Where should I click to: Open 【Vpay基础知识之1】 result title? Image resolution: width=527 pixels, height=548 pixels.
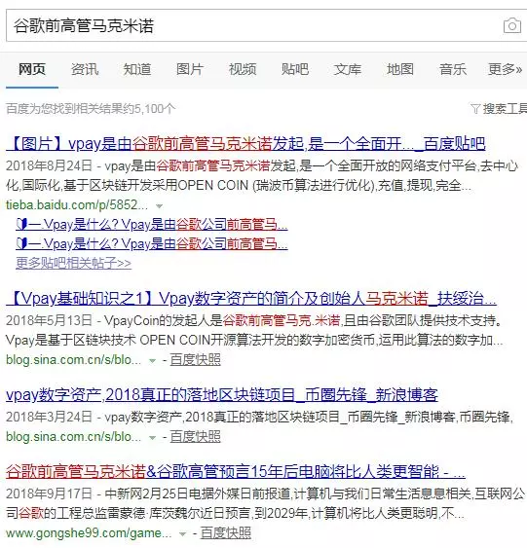251,299
